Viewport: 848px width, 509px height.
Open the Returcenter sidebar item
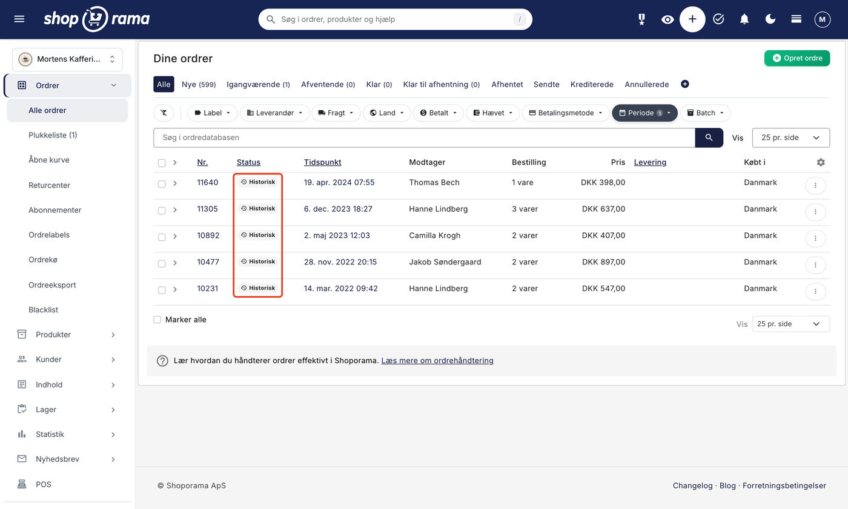[x=50, y=185]
